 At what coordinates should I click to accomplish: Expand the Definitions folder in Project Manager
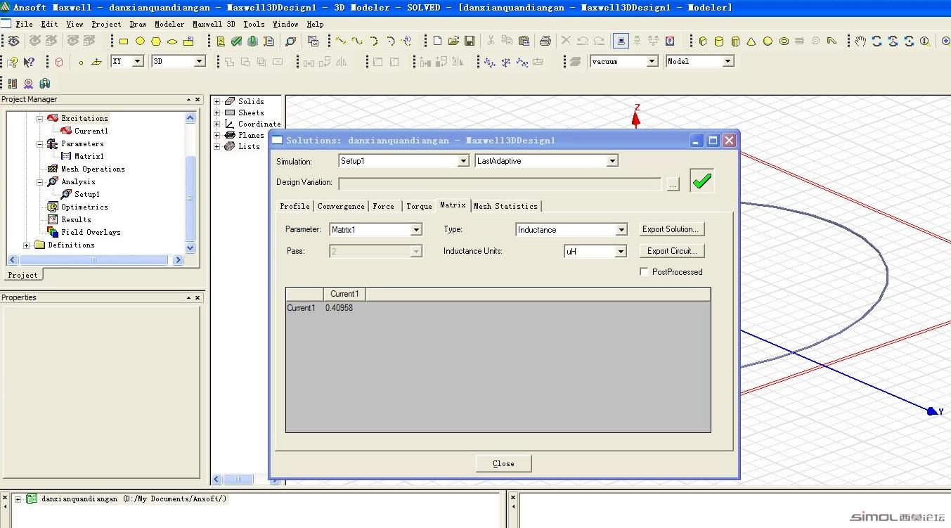(27, 245)
